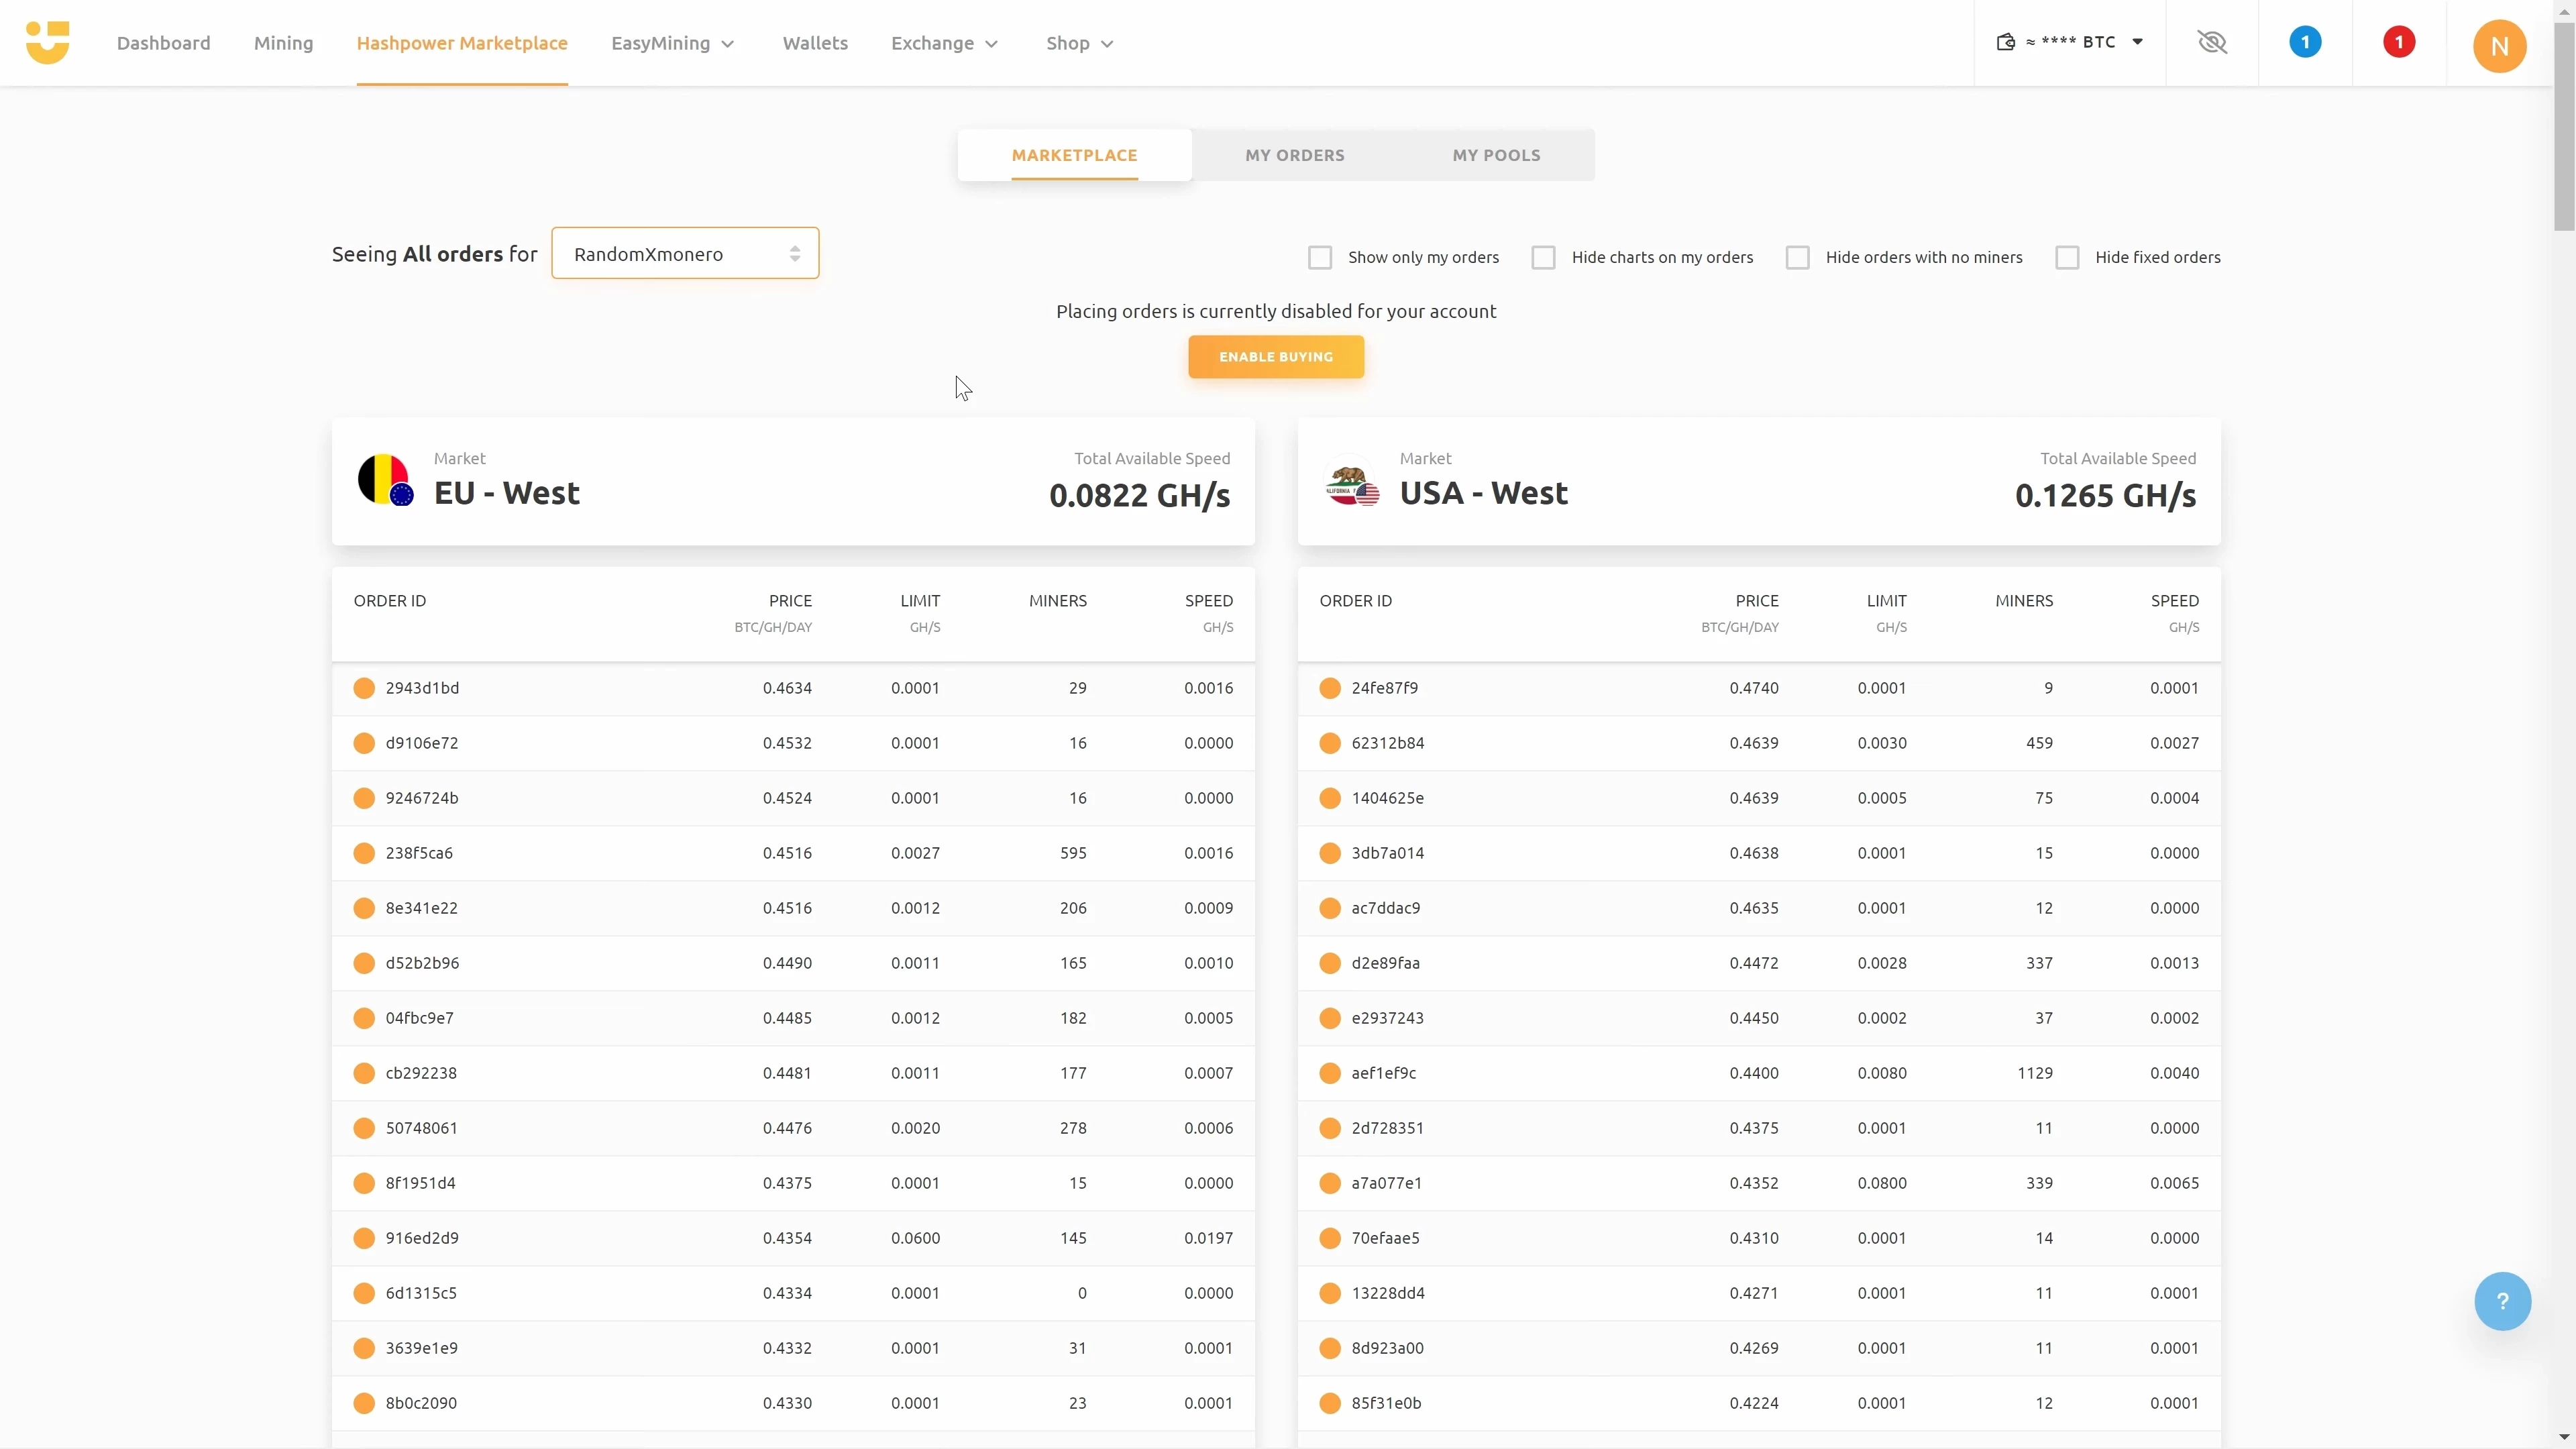Click the wallet icon in header

(x=2005, y=42)
